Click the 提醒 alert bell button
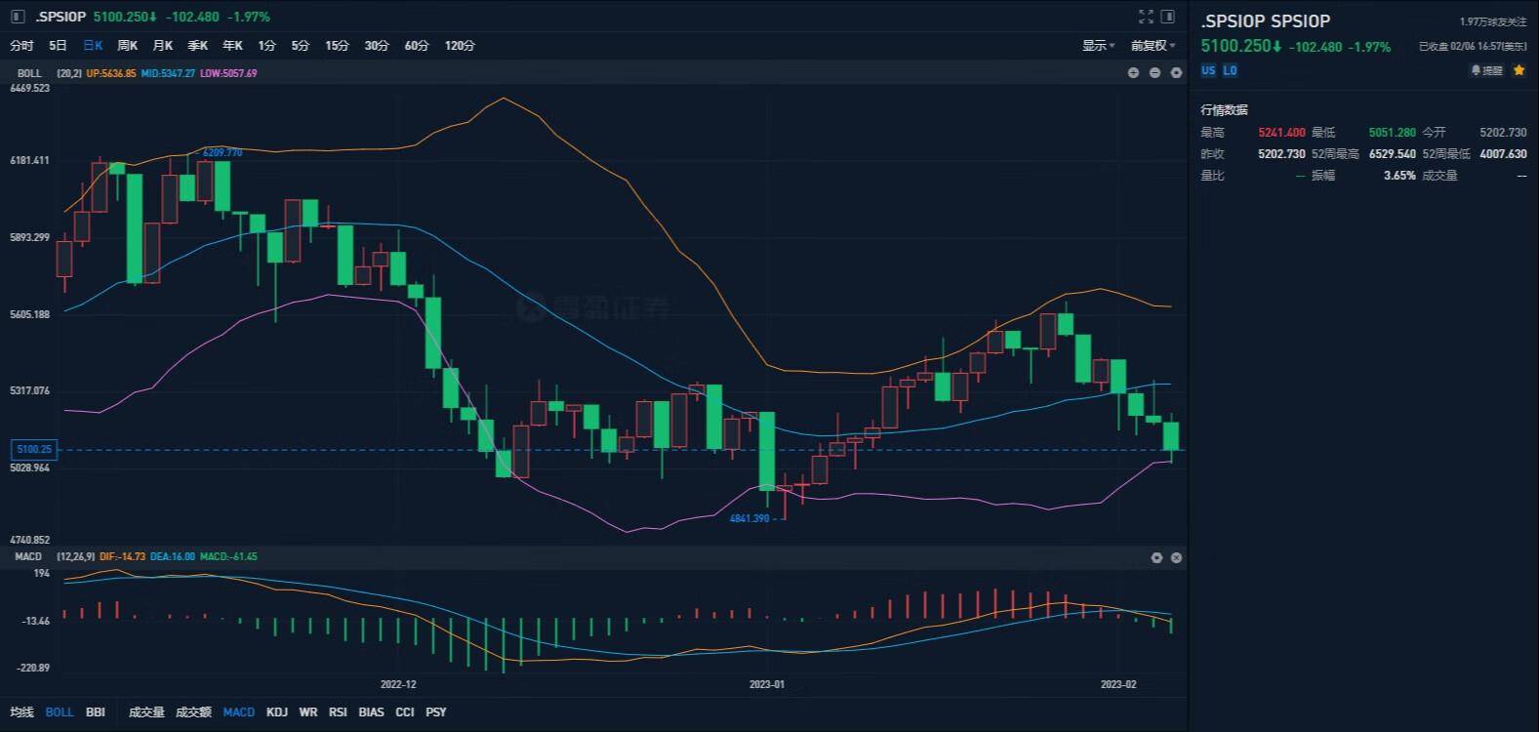The width and height of the screenshot is (1539, 732). coord(1486,70)
